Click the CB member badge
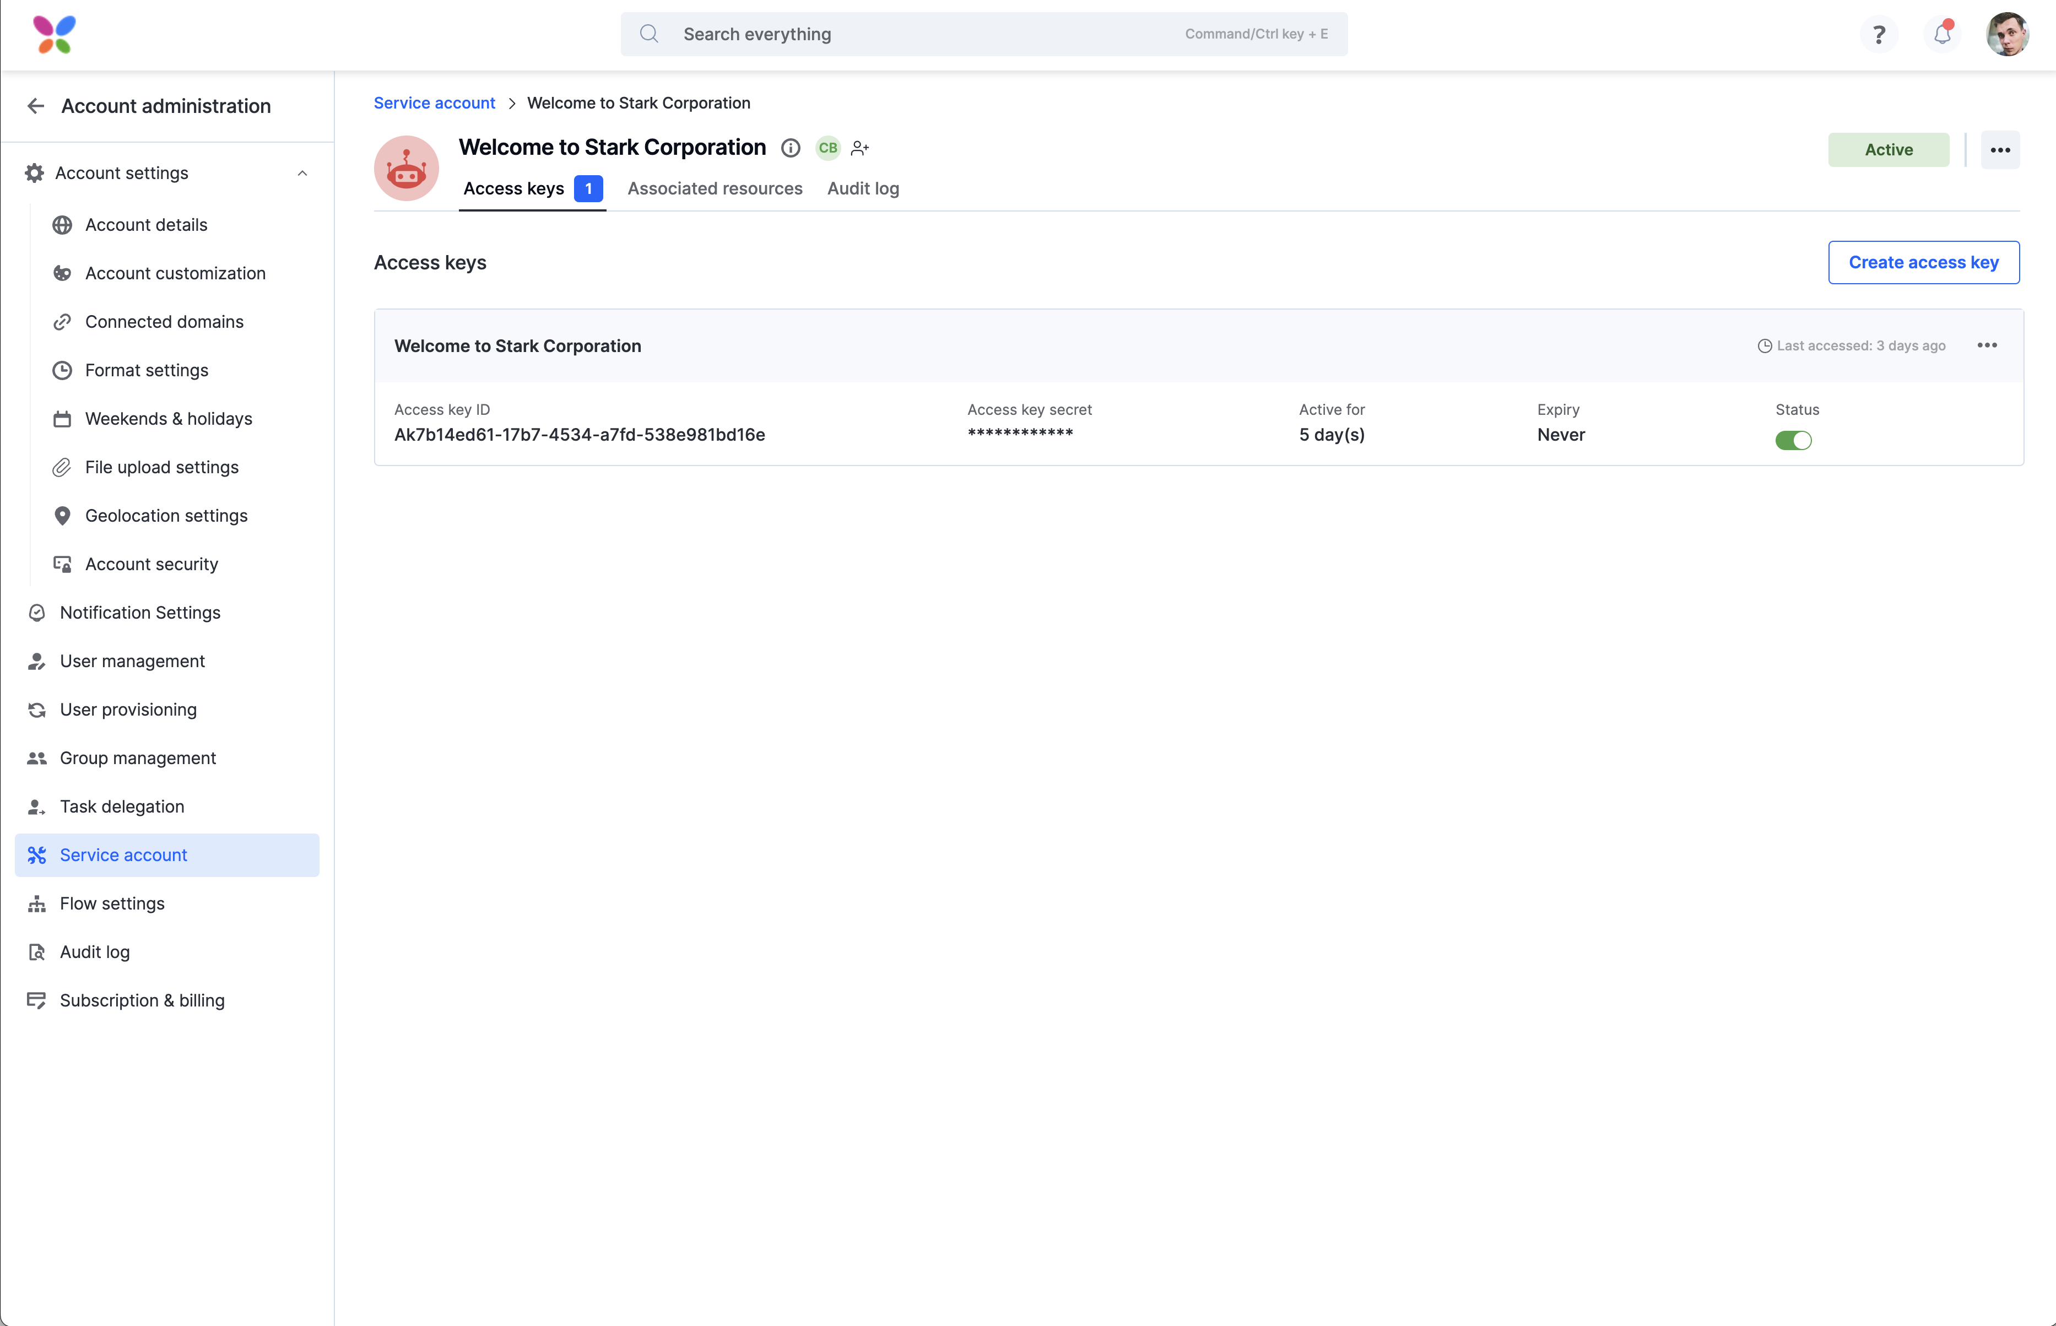The image size is (2056, 1326). click(827, 148)
